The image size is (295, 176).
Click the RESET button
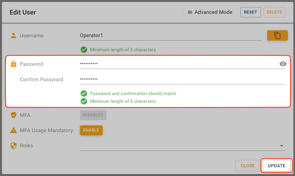250,12
